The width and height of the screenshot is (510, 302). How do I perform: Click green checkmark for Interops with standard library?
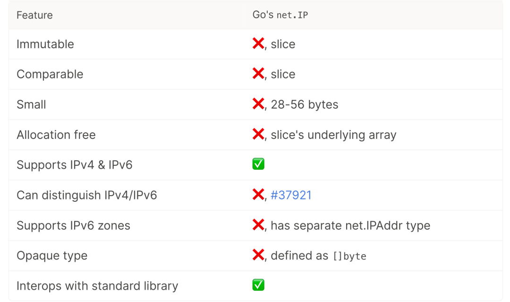tap(258, 285)
